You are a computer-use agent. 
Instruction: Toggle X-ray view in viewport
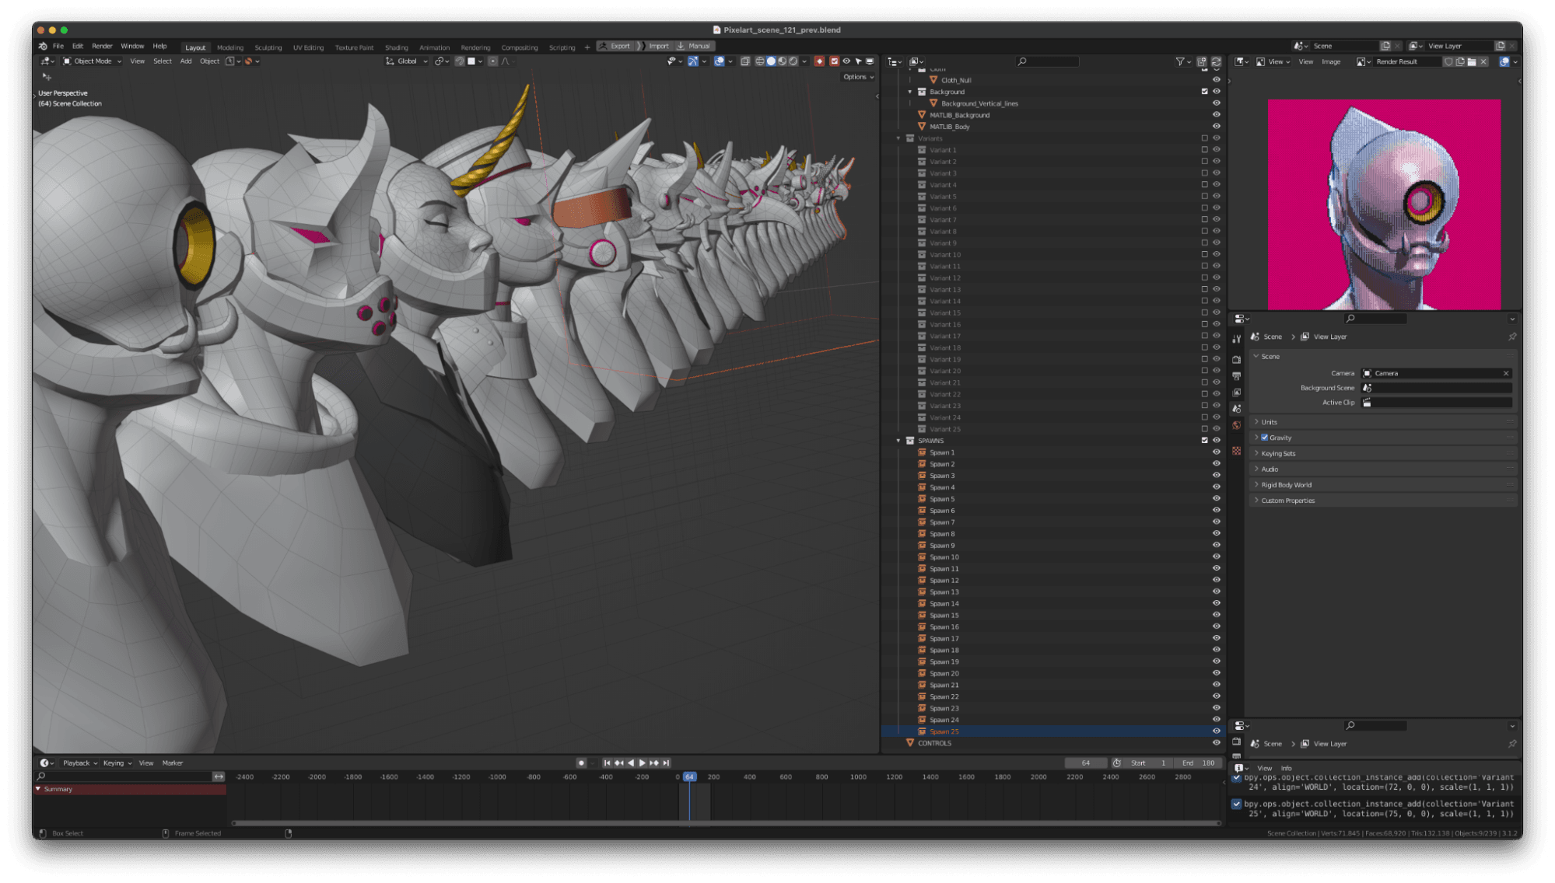point(744,61)
